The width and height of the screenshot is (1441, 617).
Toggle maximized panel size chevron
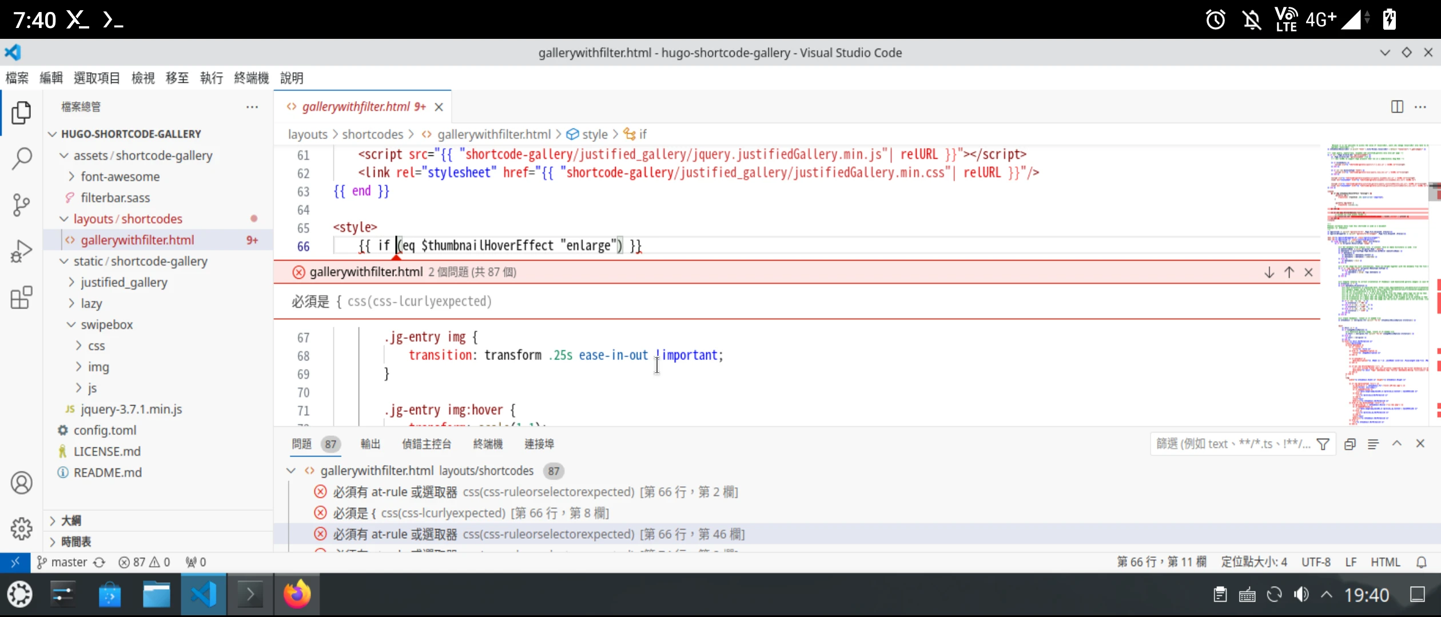(1396, 444)
